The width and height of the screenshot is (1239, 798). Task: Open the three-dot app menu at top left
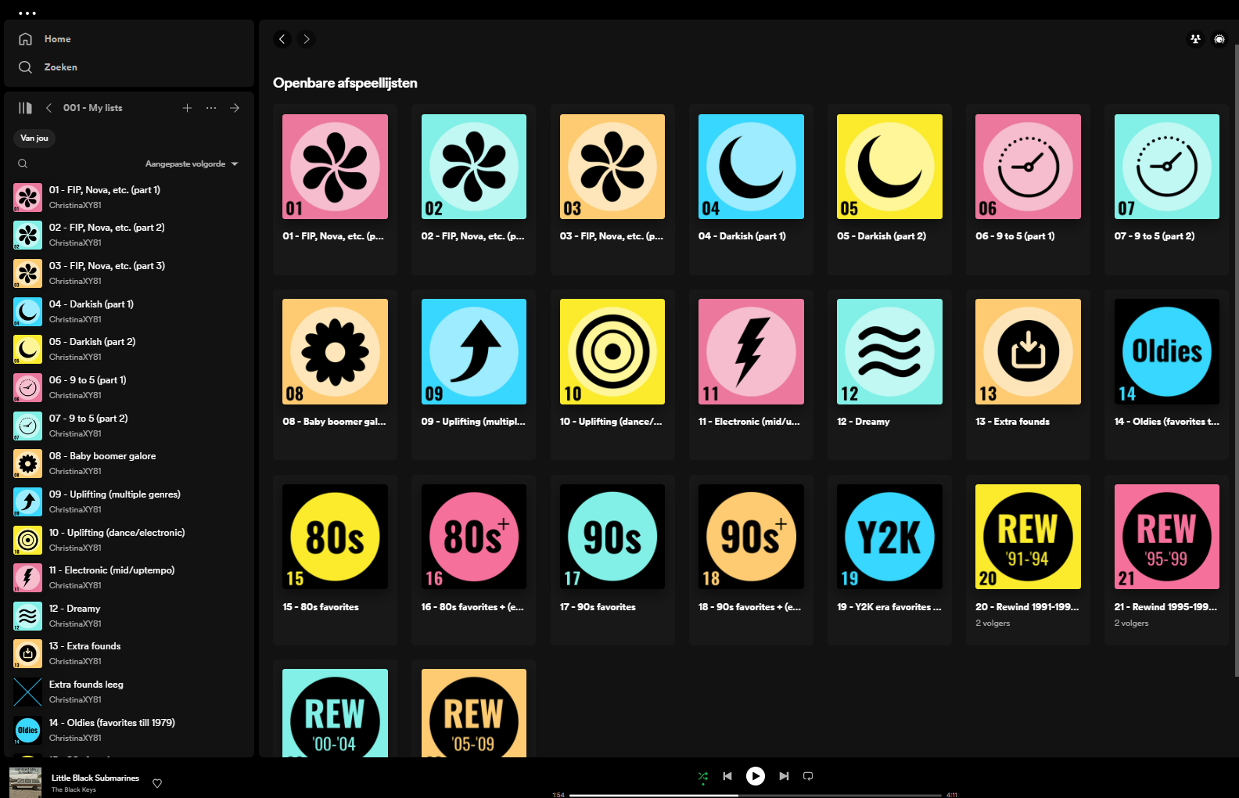27,13
